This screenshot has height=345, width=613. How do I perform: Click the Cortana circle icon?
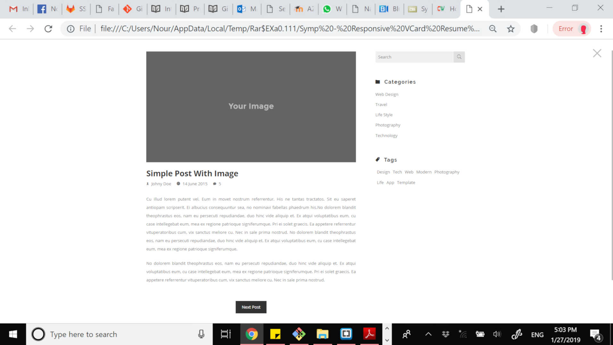pos(38,334)
